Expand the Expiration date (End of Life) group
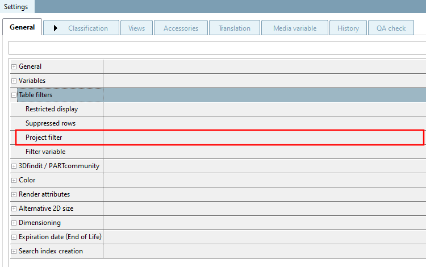 (14, 237)
